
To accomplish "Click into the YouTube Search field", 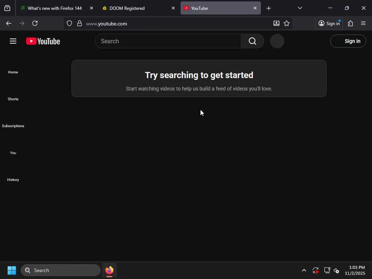I will pyautogui.click(x=168, y=41).
